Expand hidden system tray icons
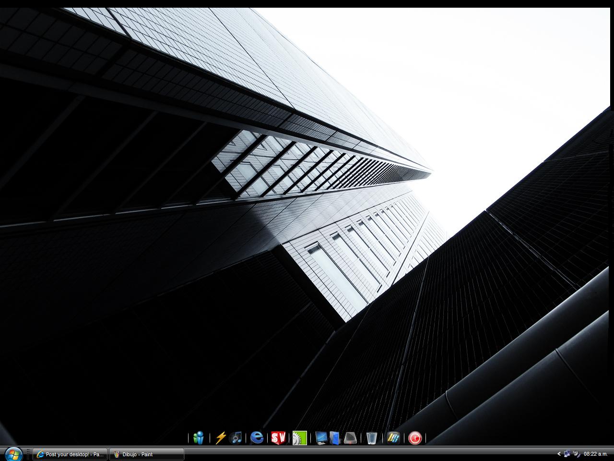Image resolution: width=614 pixels, height=461 pixels. [559, 454]
